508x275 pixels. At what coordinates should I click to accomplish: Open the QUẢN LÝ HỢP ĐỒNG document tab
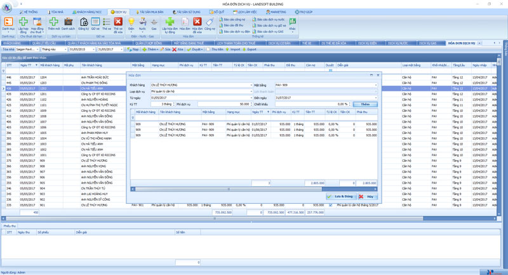[149, 43]
